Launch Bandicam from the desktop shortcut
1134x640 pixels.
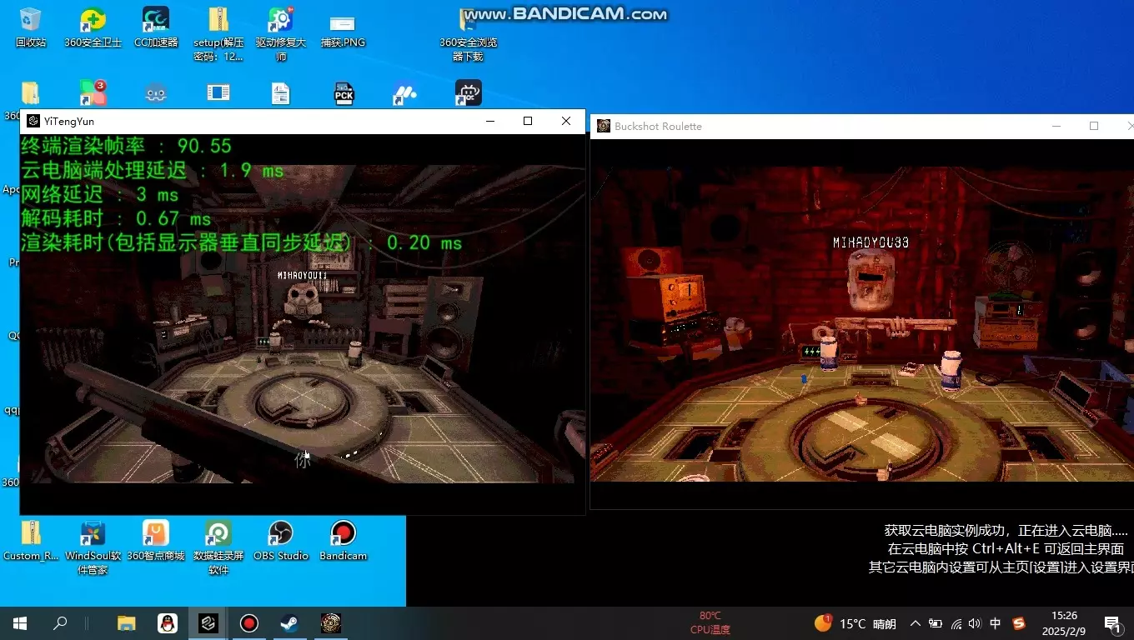click(343, 541)
